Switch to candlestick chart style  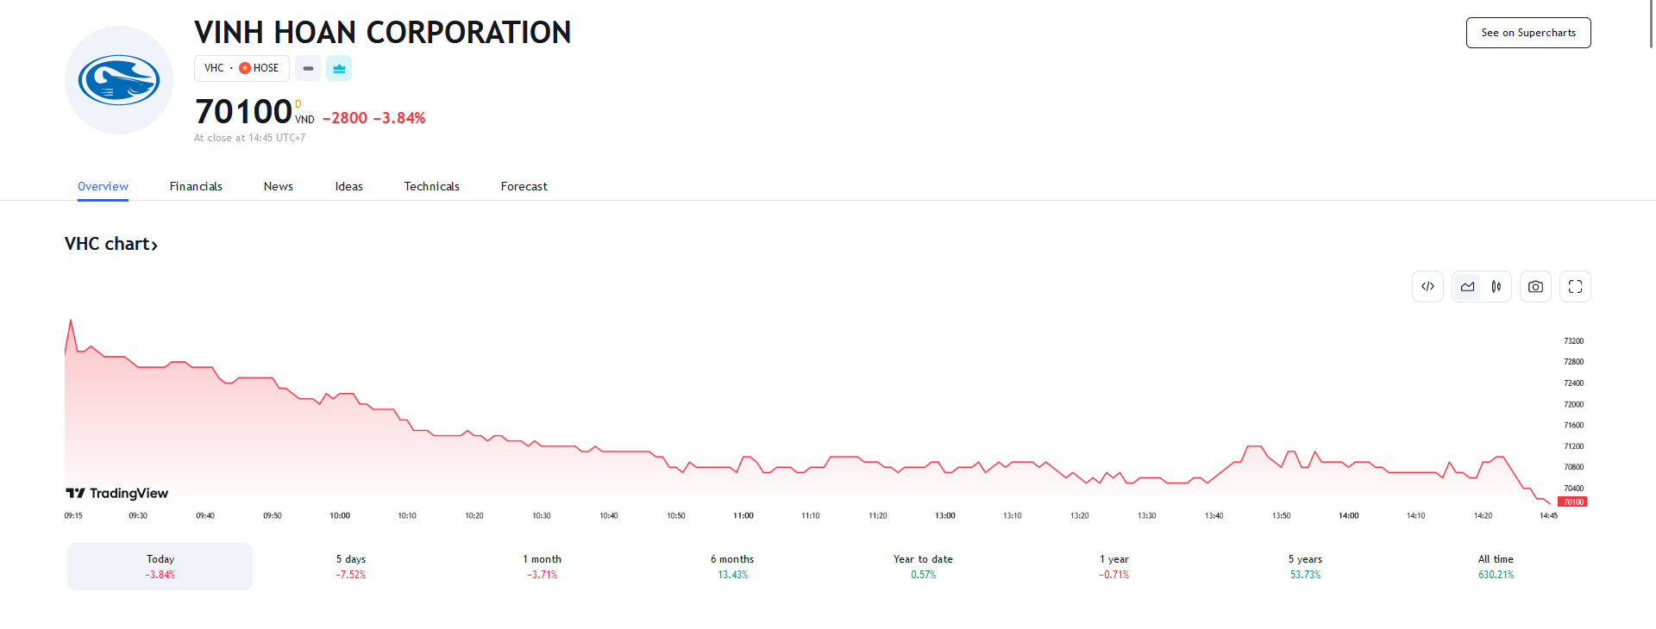(1496, 287)
